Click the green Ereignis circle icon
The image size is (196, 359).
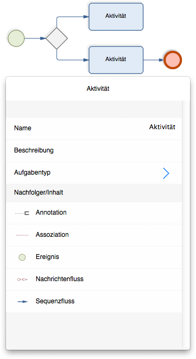(x=22, y=257)
